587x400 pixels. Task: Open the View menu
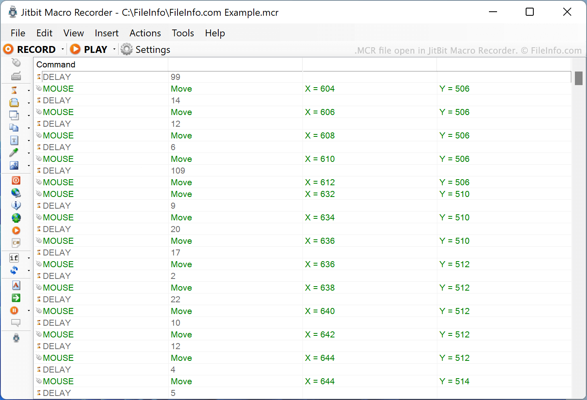(74, 33)
